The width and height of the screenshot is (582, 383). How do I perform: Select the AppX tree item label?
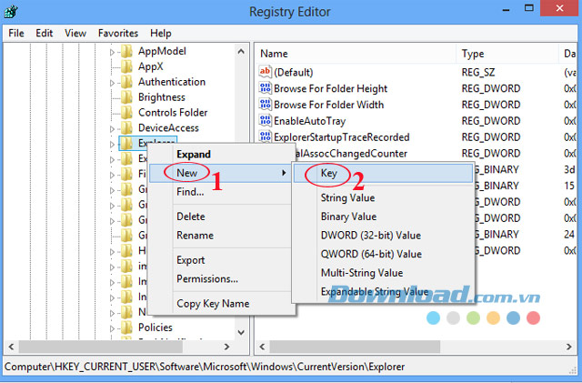150,67
